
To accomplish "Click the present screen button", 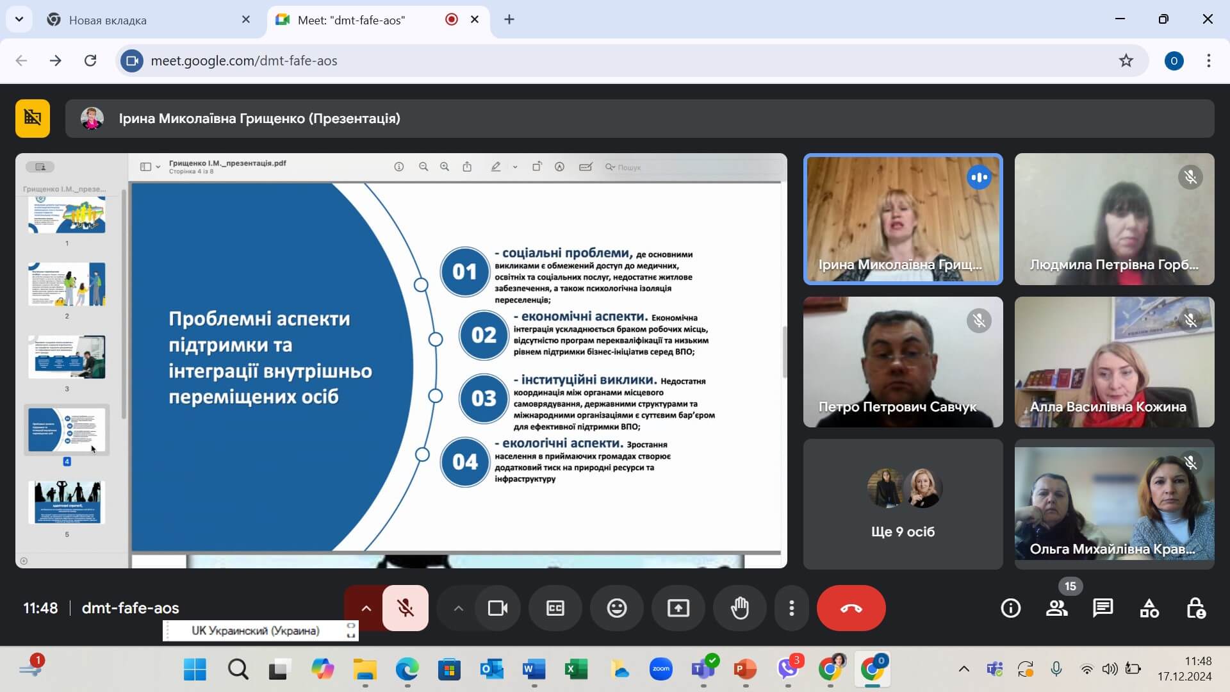I will 678,608.
